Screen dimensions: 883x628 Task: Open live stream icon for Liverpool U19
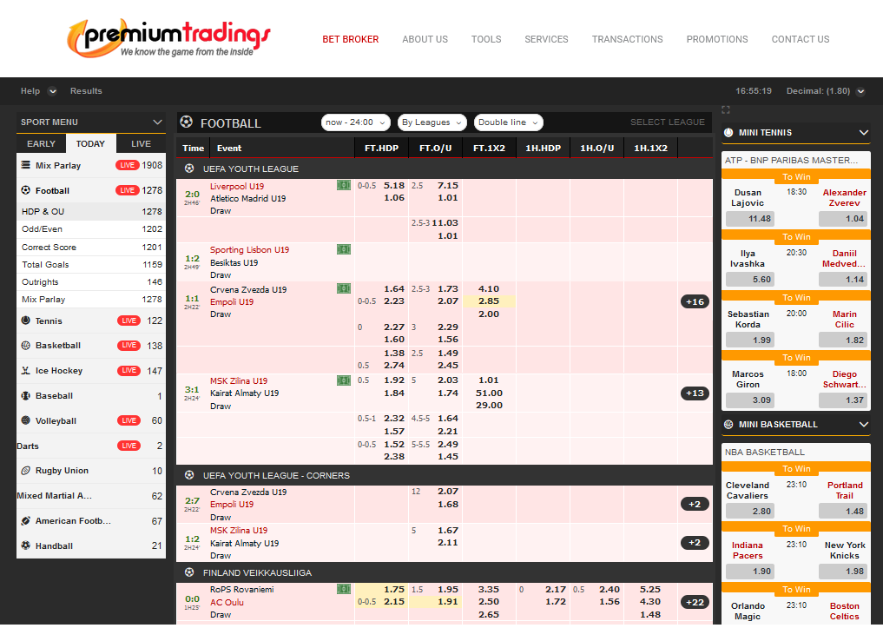point(344,186)
